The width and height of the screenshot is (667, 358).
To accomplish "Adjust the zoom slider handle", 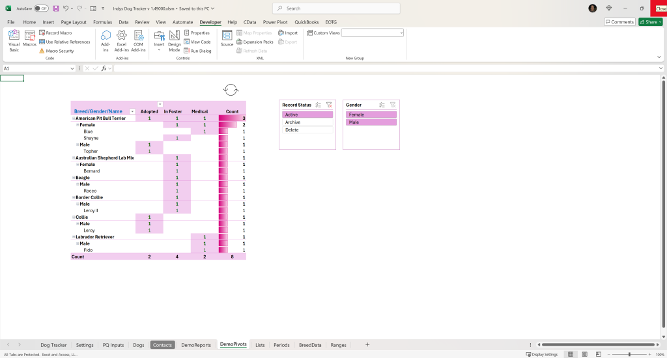I will [629, 354].
